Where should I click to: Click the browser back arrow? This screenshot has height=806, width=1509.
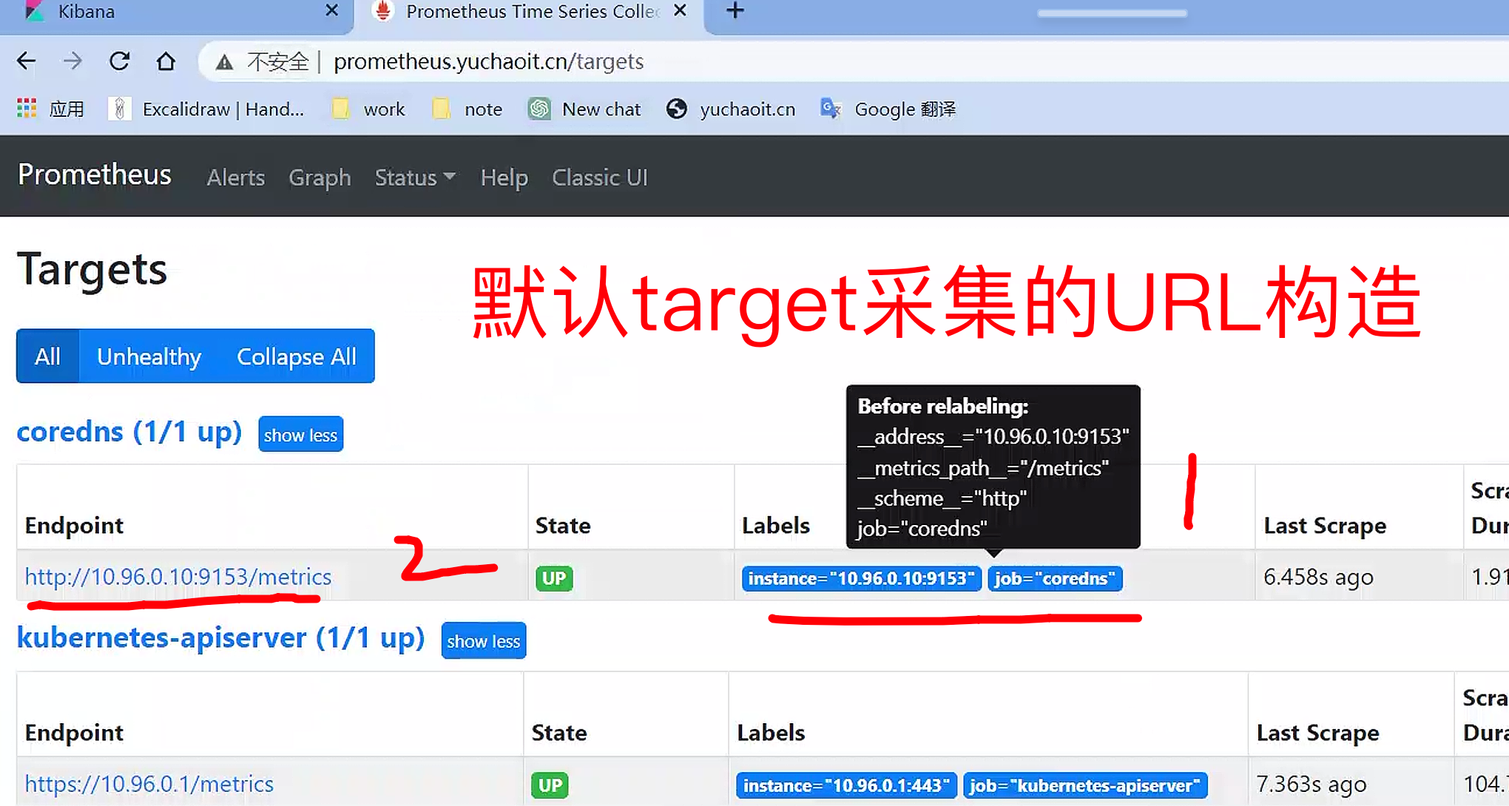tap(27, 61)
